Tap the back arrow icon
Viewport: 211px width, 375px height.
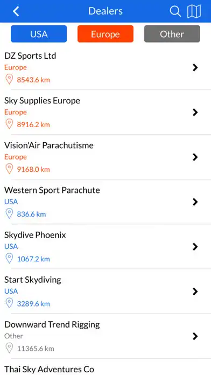16,11
